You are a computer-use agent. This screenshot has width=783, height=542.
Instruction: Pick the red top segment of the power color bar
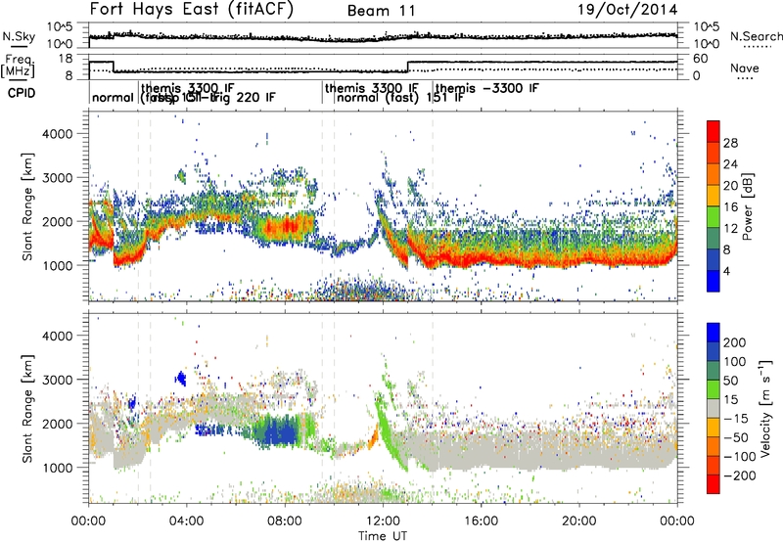tap(714, 132)
